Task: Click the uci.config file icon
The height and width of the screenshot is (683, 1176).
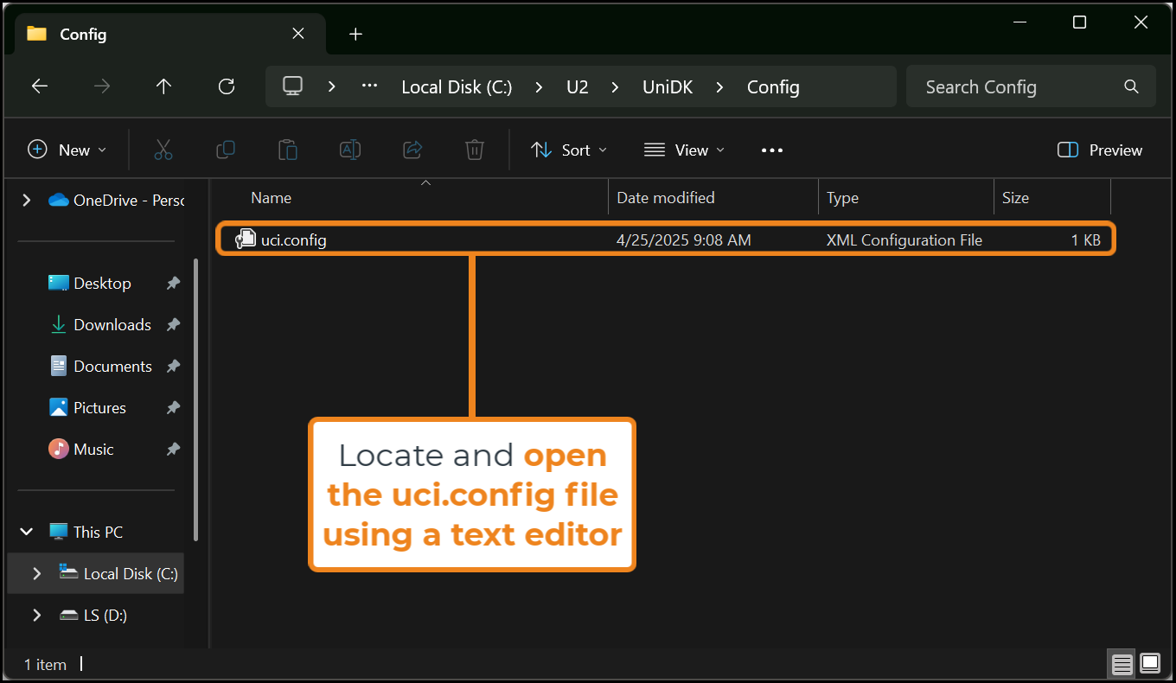Action: (x=246, y=239)
